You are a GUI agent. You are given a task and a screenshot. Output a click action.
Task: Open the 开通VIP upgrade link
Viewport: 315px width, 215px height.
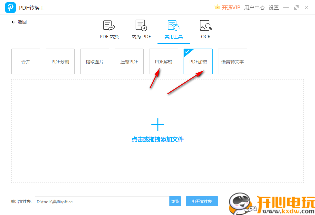tap(230, 7)
